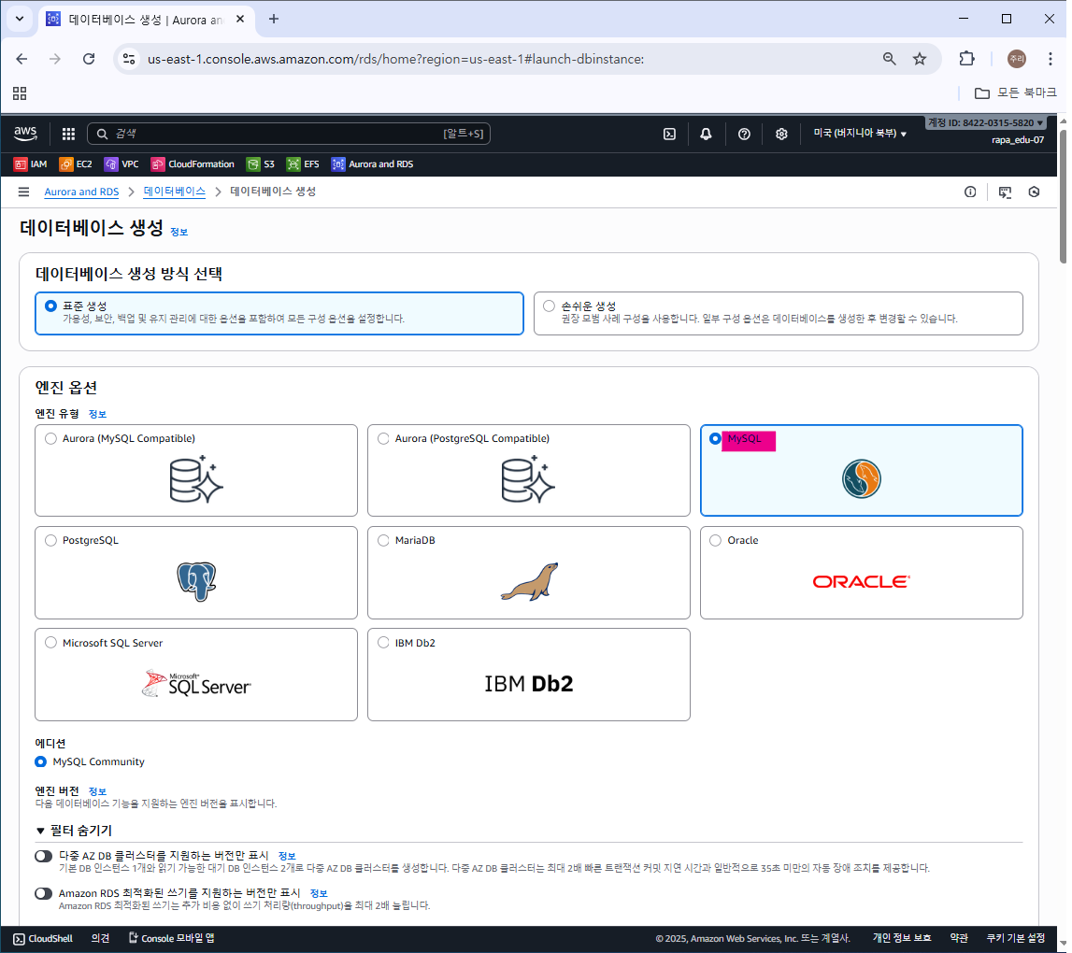Image resolution: width=1072 pixels, height=953 pixels.
Task: Reload the browser page
Action: click(89, 59)
